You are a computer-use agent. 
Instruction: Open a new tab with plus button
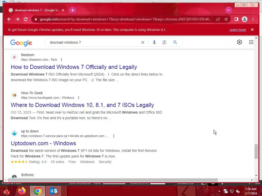pos(72,10)
